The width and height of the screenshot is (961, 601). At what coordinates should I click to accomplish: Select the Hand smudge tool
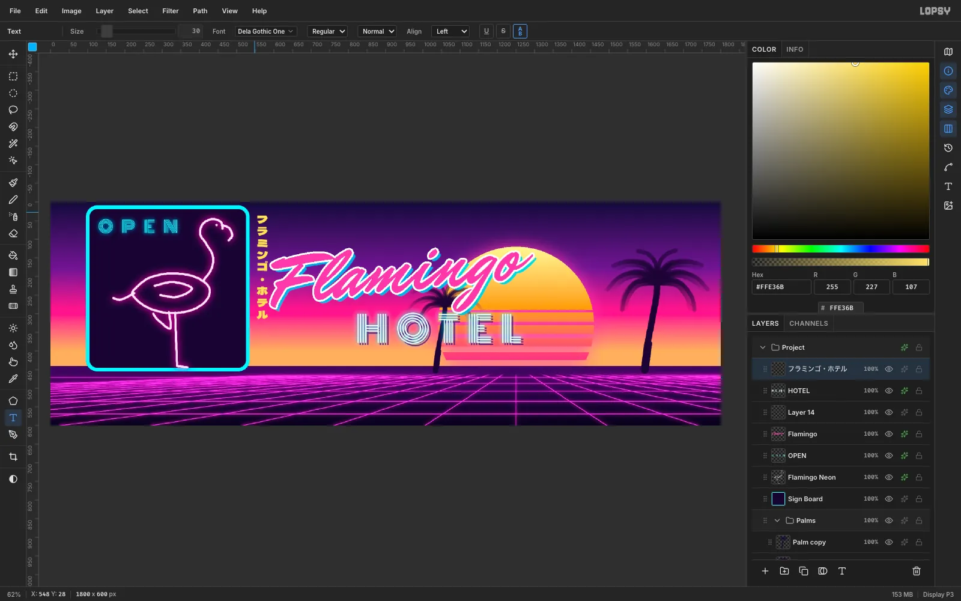pos(13,362)
